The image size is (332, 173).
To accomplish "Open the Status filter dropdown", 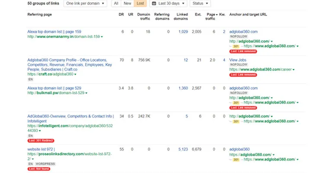I will [200, 3].
